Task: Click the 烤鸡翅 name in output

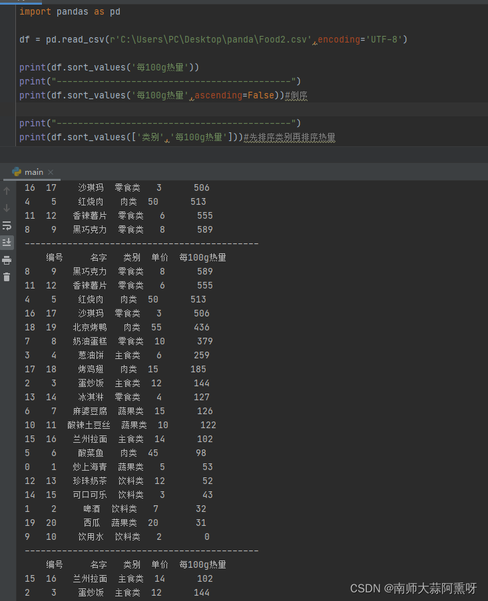Action: [x=91, y=369]
